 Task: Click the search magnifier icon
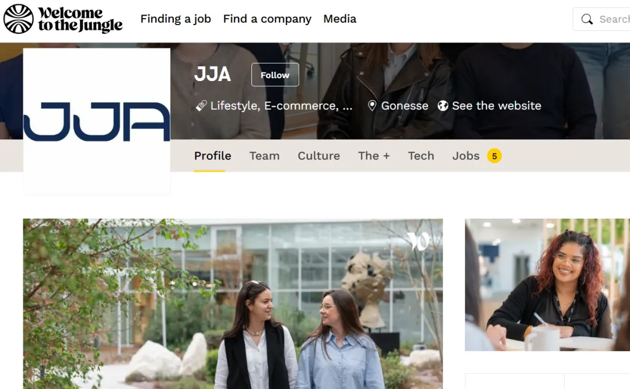[x=587, y=19]
